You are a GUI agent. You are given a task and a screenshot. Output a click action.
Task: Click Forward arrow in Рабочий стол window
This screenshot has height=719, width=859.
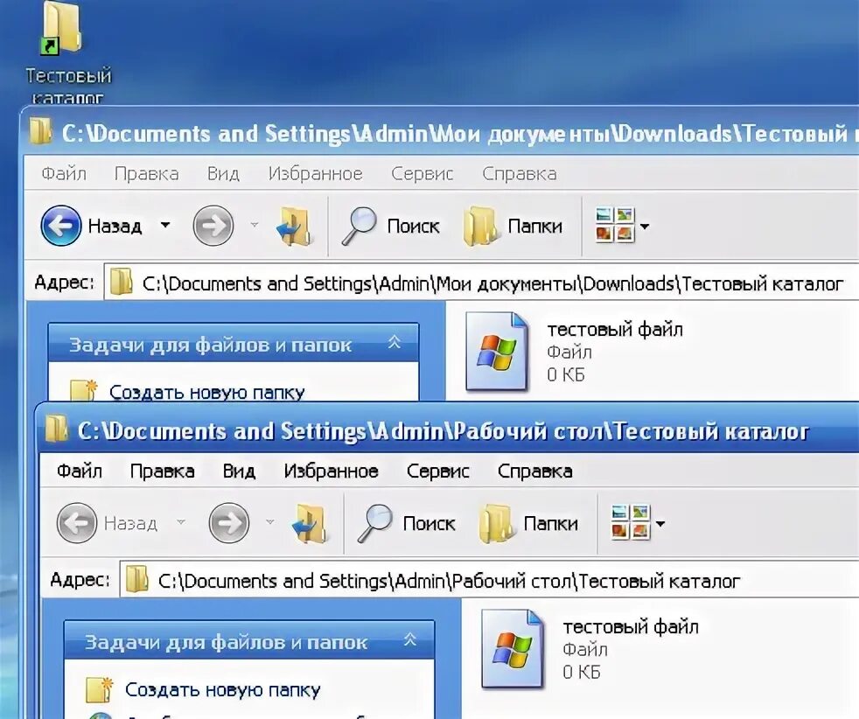(229, 523)
